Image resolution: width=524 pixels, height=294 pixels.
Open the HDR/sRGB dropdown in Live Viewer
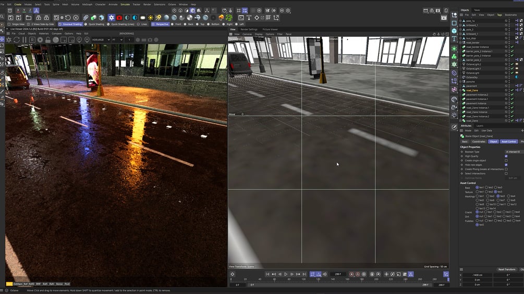coord(101,40)
